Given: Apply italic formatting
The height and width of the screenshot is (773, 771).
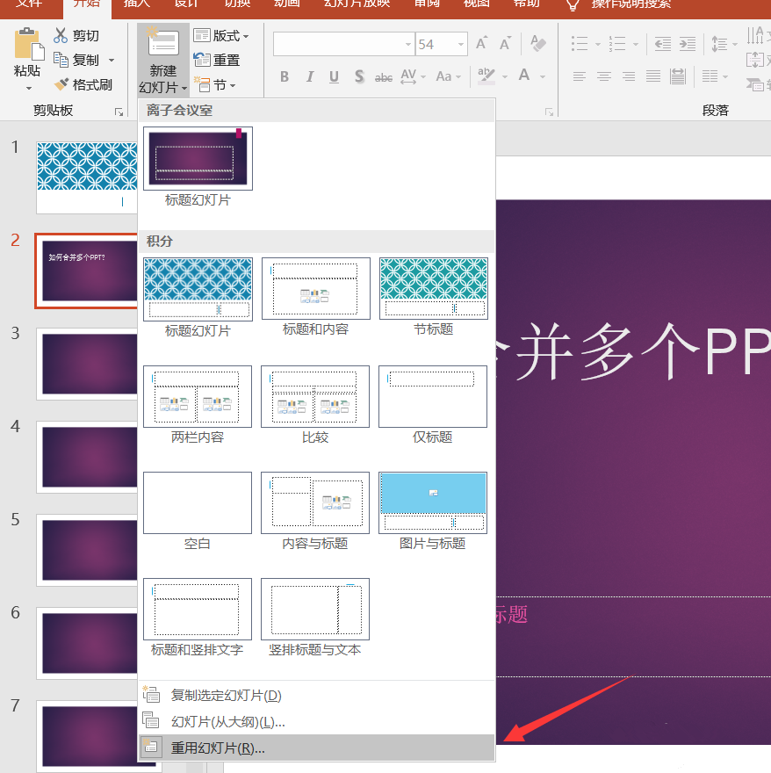Looking at the screenshot, I should point(308,76).
